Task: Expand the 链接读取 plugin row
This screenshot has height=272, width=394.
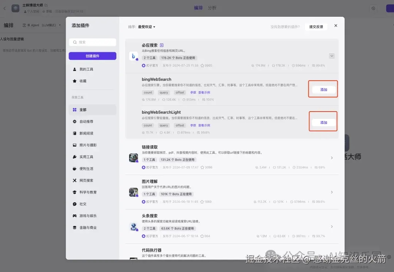Action: 332,158
